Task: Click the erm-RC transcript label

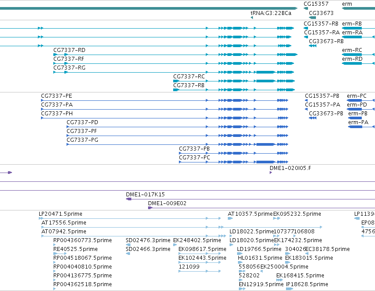Action: (352, 50)
